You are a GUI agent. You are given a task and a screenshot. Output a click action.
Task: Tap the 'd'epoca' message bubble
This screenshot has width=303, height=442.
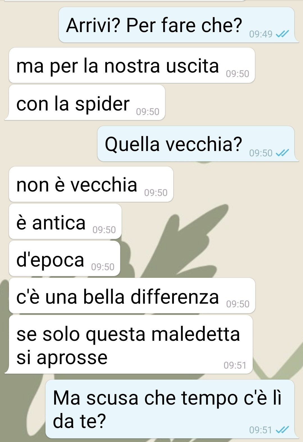point(65,258)
